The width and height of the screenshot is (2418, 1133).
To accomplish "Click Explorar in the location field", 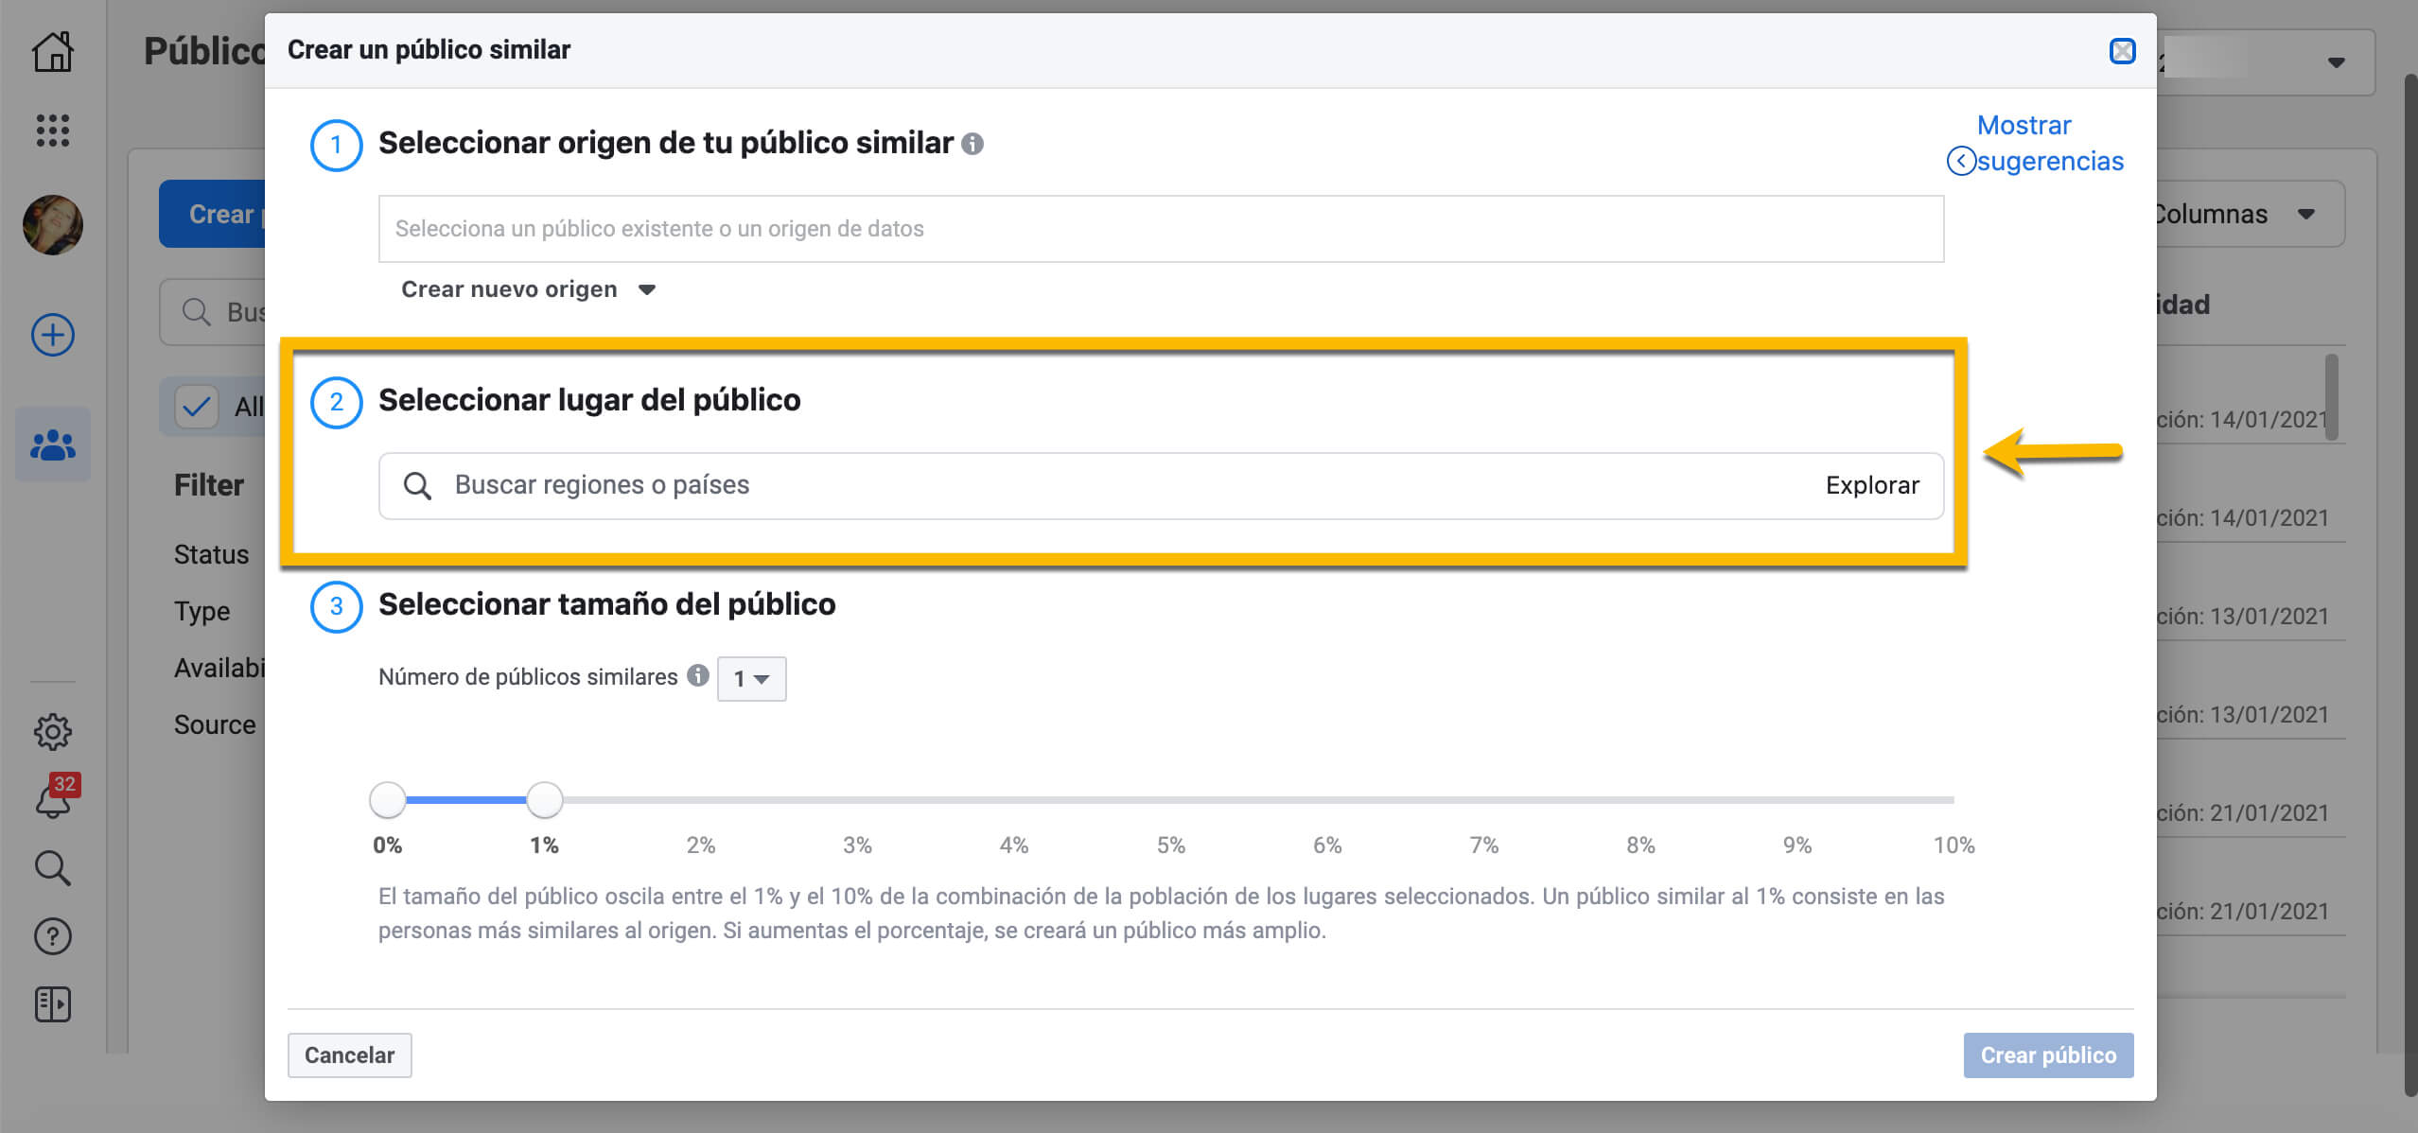I will point(1871,485).
